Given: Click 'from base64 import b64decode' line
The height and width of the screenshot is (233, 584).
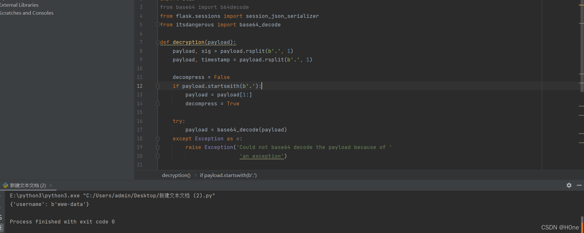Looking at the screenshot, I should pos(204,7).
